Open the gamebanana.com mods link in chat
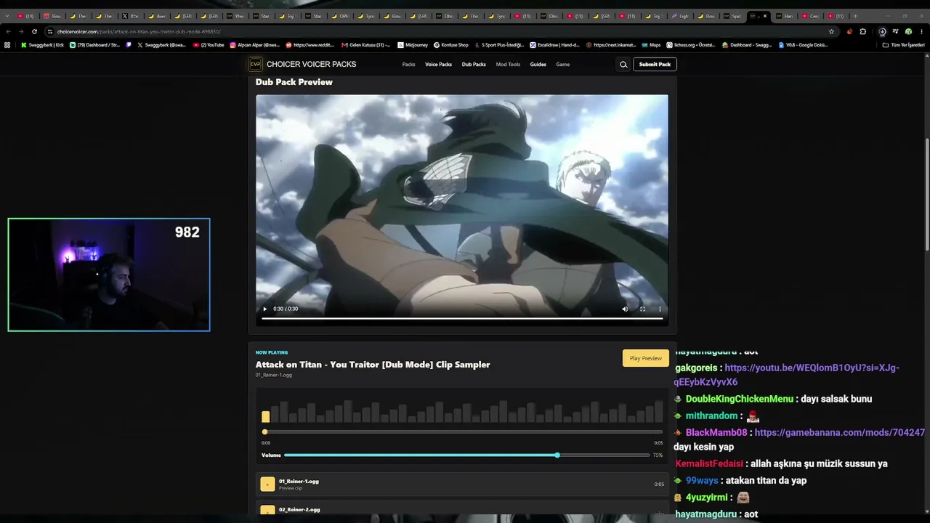Viewport: 930px width, 523px height. (839, 432)
